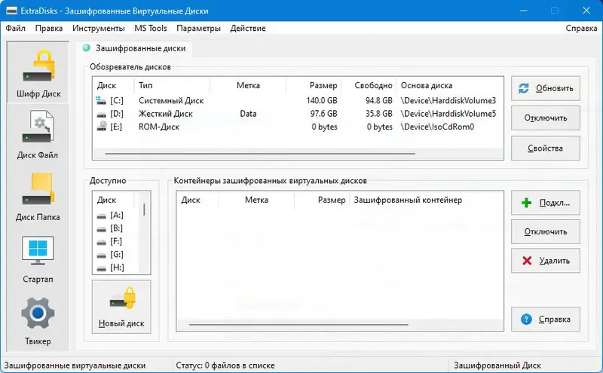Click the hard drive icon for D:
Viewport: 603px width, 373px height.
[x=101, y=115]
